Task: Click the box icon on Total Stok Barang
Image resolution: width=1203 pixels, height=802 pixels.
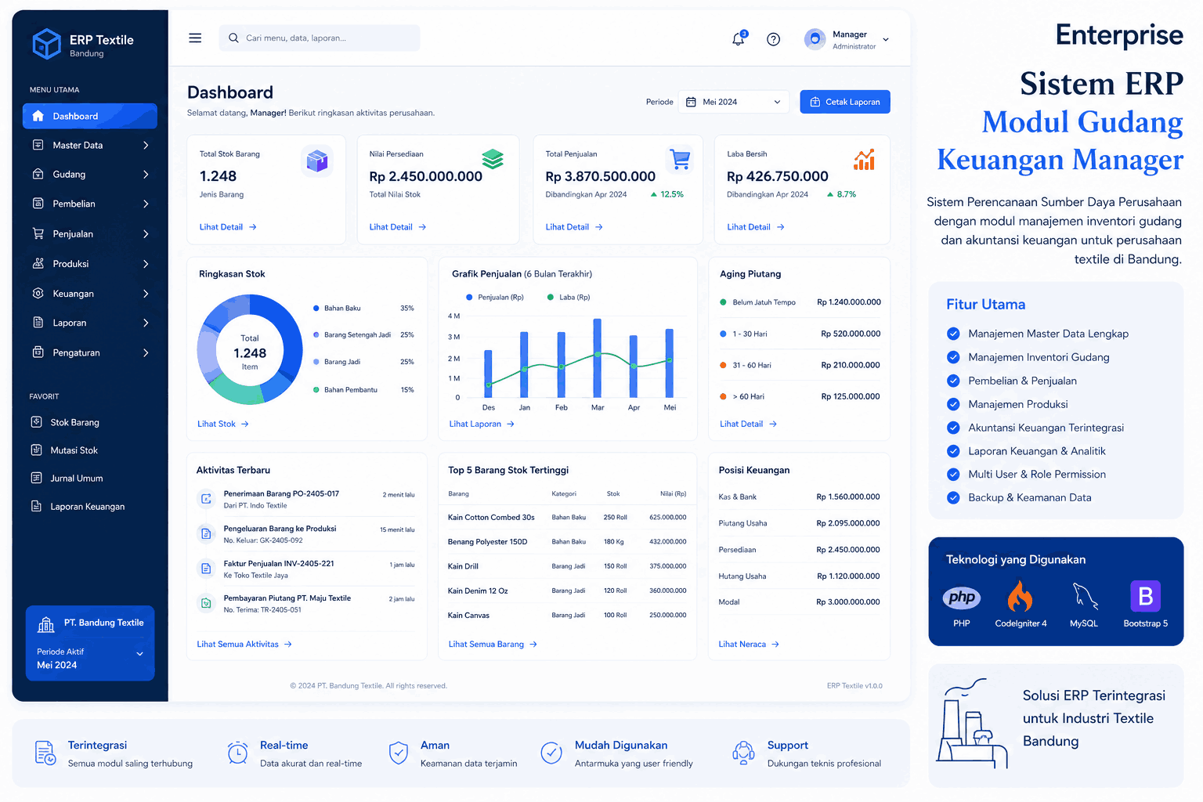Action: point(317,161)
